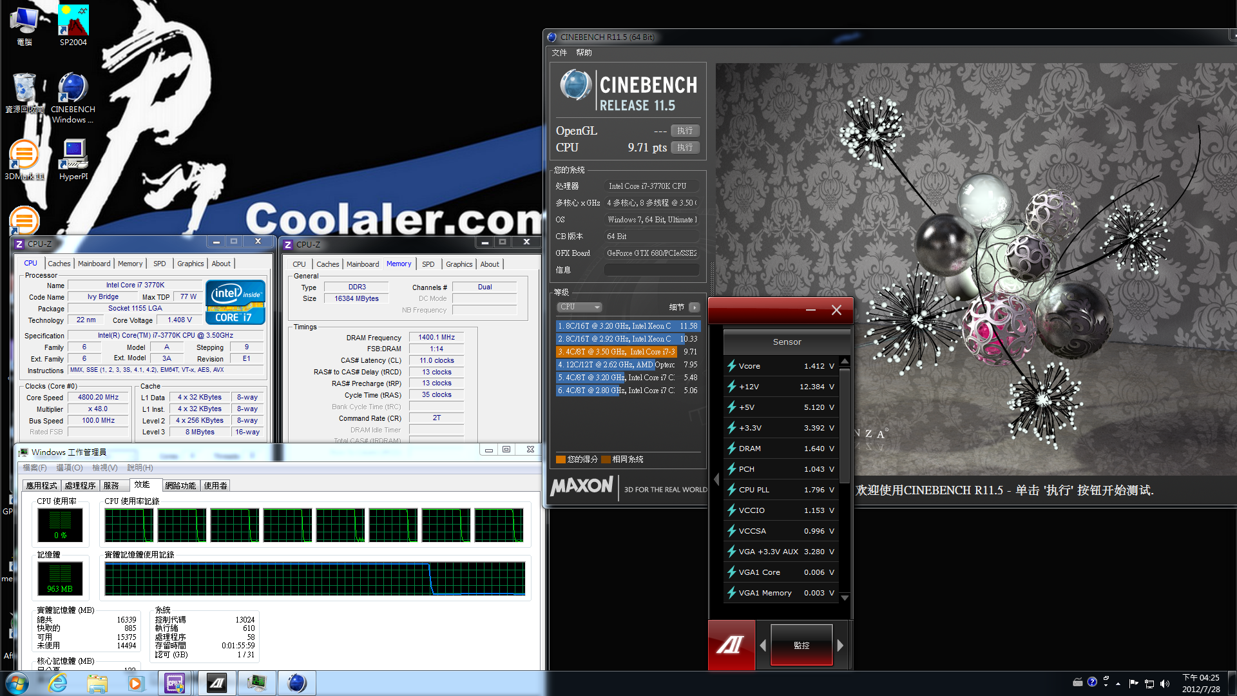1237x696 pixels.
Task: Switch to Task Manager Users tab
Action: point(216,486)
